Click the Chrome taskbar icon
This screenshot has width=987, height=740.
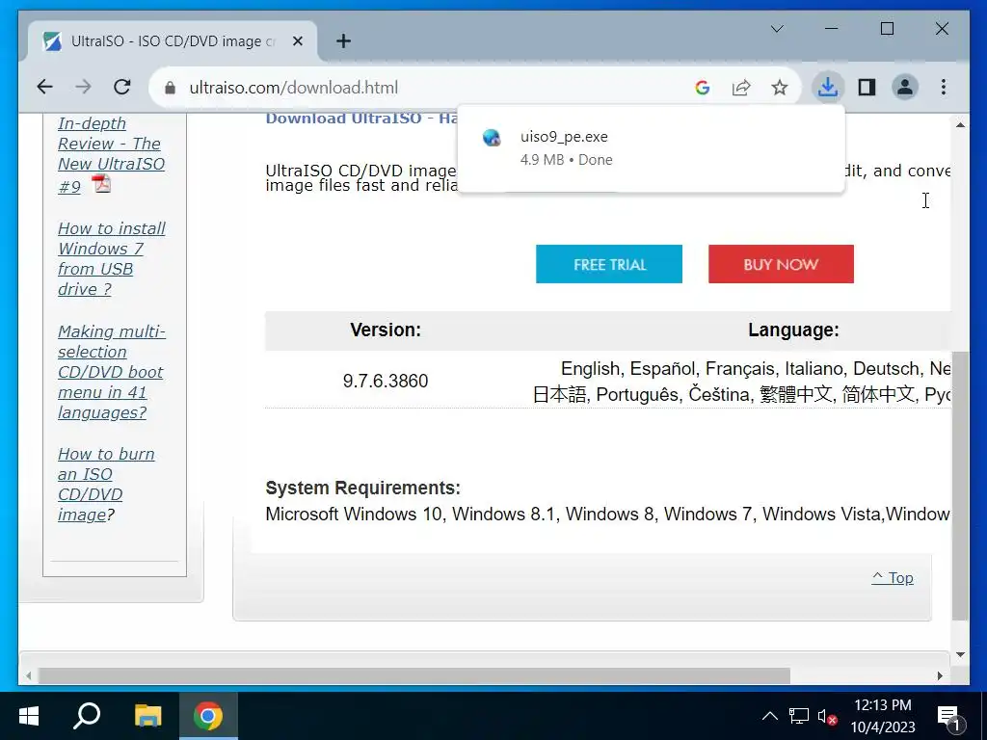pyautogui.click(x=208, y=716)
